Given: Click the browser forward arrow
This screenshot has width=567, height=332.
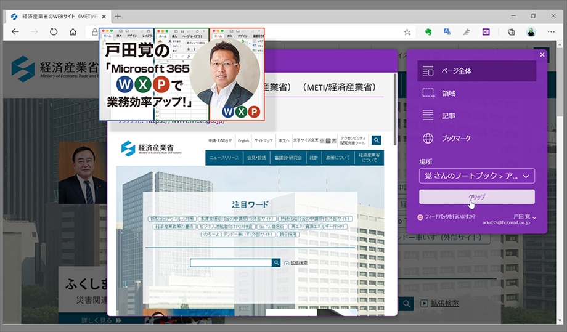Looking at the screenshot, I should pyautogui.click(x=35, y=32).
